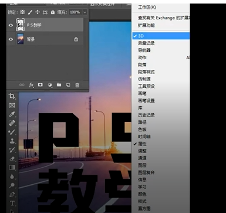226x213 pixels.
Task: Create a new layer group
Action: (x=59, y=84)
